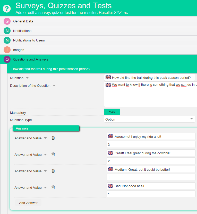Screen dimensions: 197x214
Task: Click trash icon for 'Great! I feel great' answer
Action: tap(53, 154)
